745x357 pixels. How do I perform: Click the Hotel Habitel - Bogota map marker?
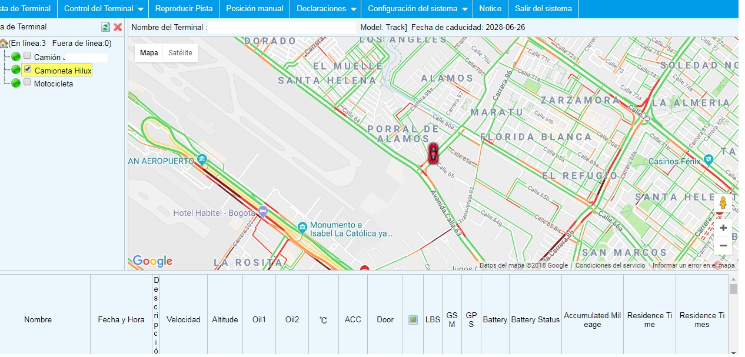(x=263, y=211)
